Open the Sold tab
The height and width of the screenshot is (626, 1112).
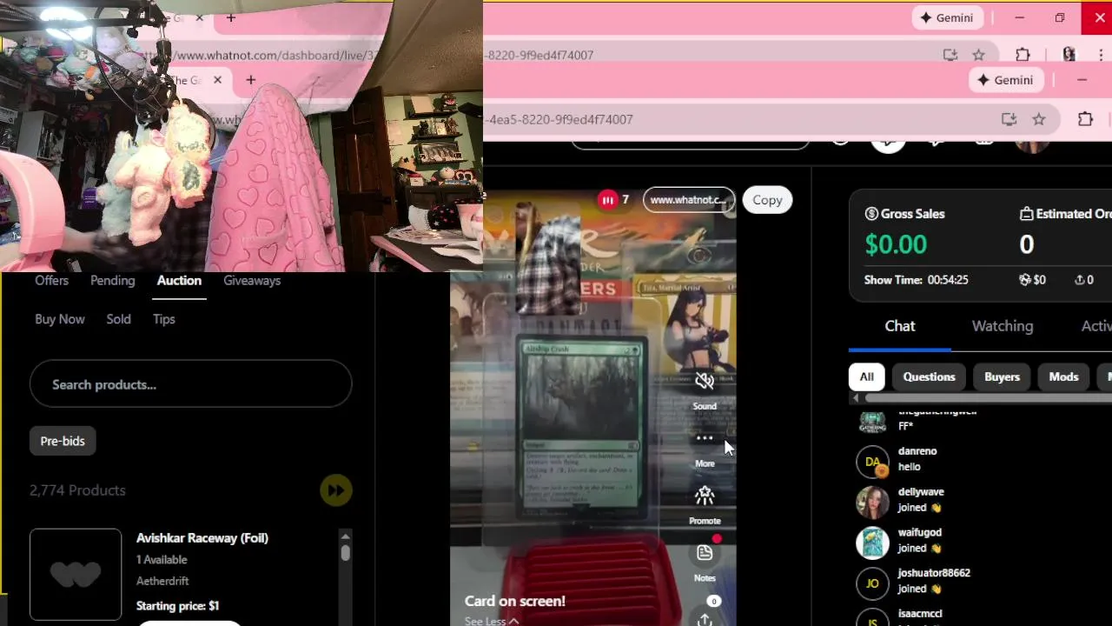(x=118, y=319)
